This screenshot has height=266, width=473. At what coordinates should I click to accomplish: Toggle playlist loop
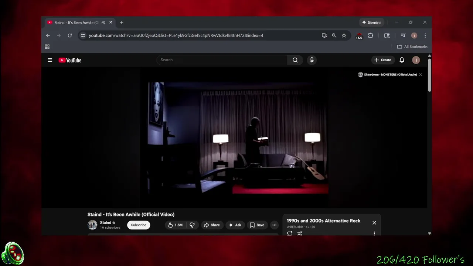coord(290,233)
